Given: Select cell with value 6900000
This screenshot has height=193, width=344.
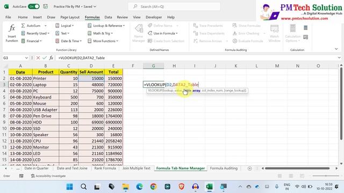Looking at the screenshot, I should (113, 122).
